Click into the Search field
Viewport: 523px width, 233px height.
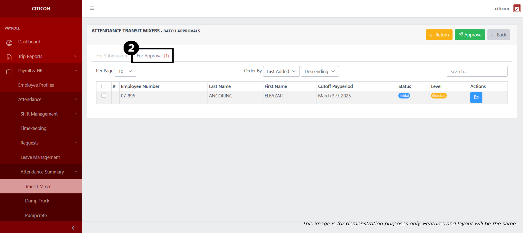coord(477,71)
